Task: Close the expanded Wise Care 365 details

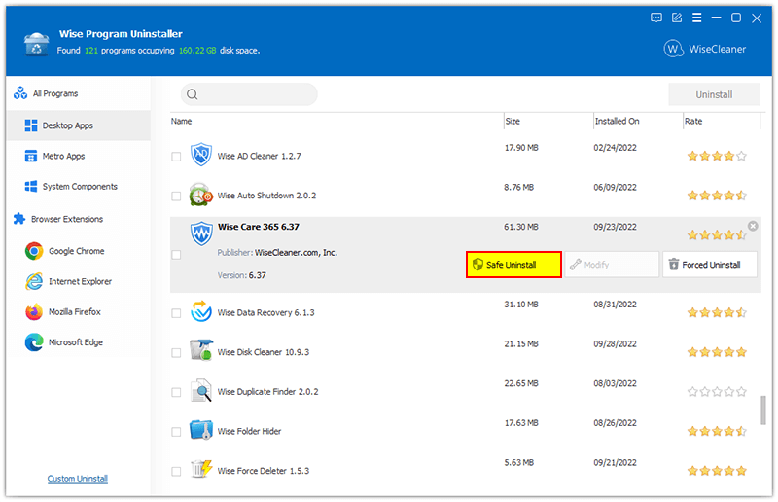Action: point(752,226)
